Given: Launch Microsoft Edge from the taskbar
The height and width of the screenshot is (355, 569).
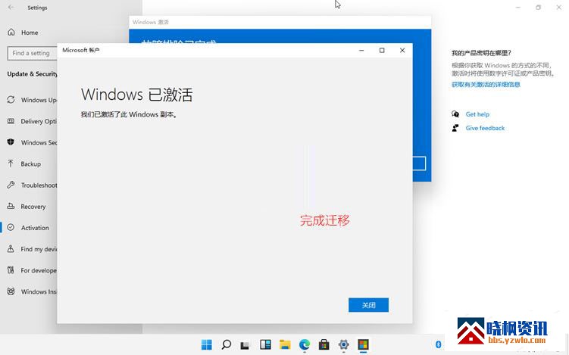Looking at the screenshot, I should (305, 344).
